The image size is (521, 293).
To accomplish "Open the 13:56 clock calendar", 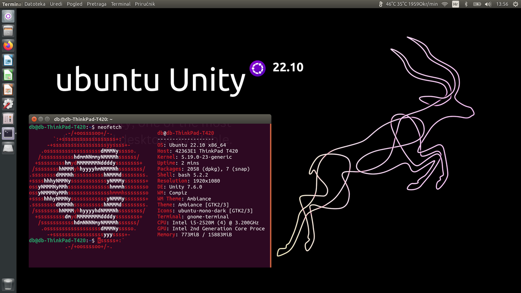I will (502, 4).
